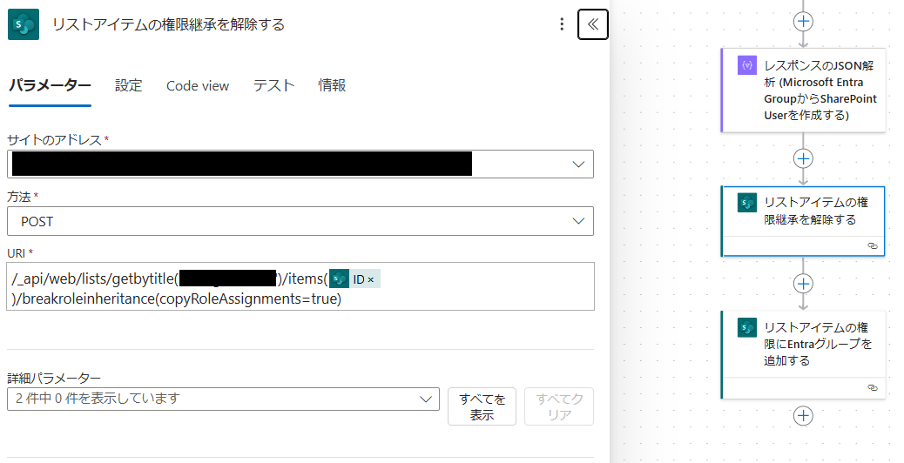Click SharePoint icon on Entraグループを追加する card
The image size is (904, 463).
(747, 327)
